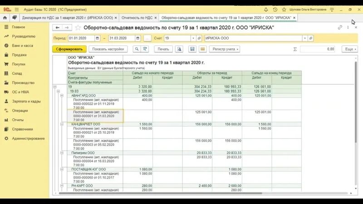
Task: Open organization field dropdown arrow
Action: coord(305,38)
